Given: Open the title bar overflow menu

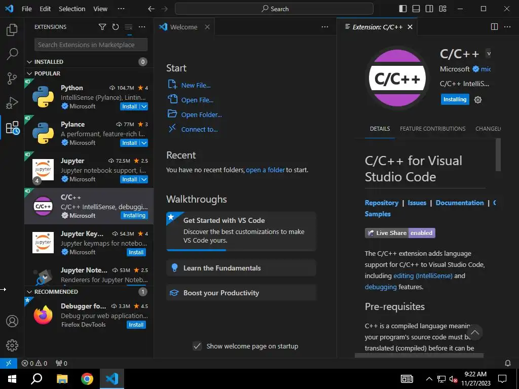Looking at the screenshot, I should [121, 9].
